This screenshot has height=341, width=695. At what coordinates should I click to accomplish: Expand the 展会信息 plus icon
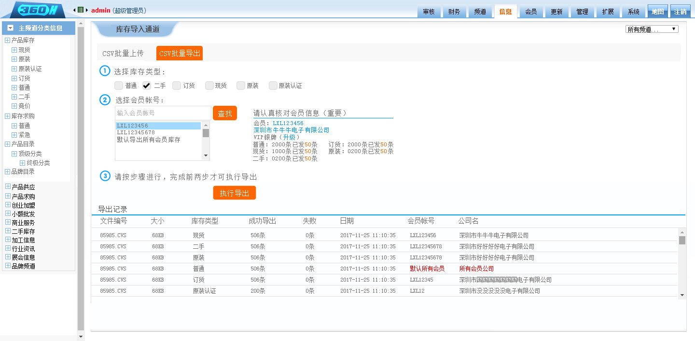click(8, 257)
